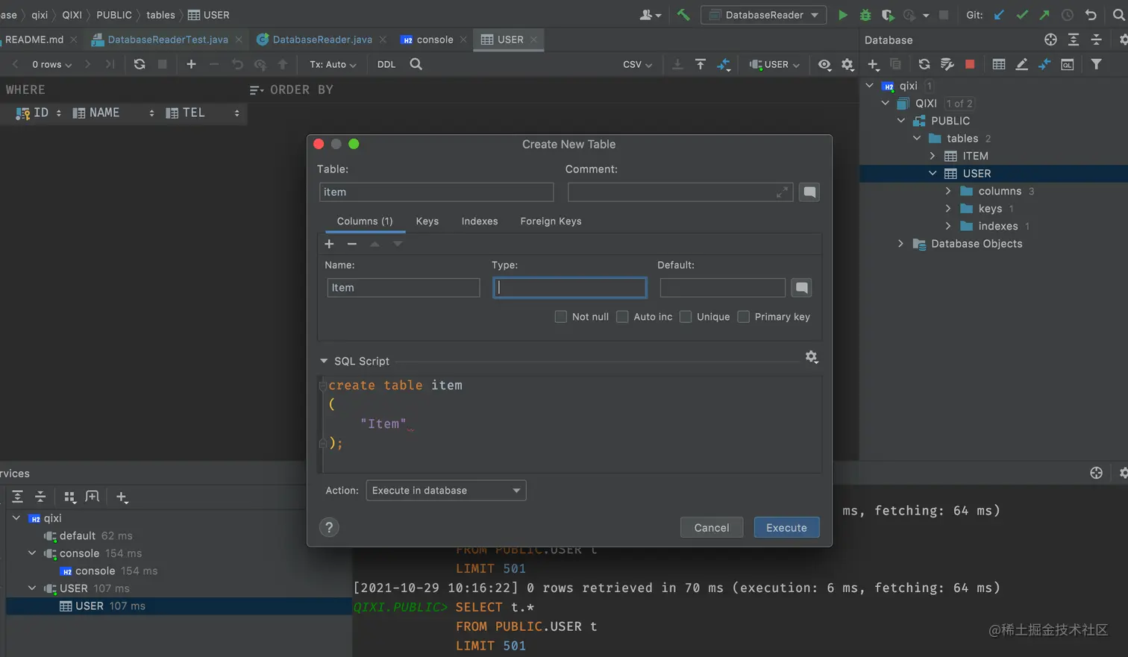Open the CSV format dropdown
The width and height of the screenshot is (1128, 657).
coord(638,64)
